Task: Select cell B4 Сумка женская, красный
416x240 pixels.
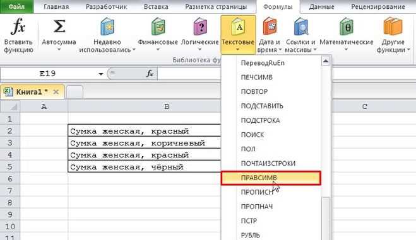Action: [x=145, y=155]
